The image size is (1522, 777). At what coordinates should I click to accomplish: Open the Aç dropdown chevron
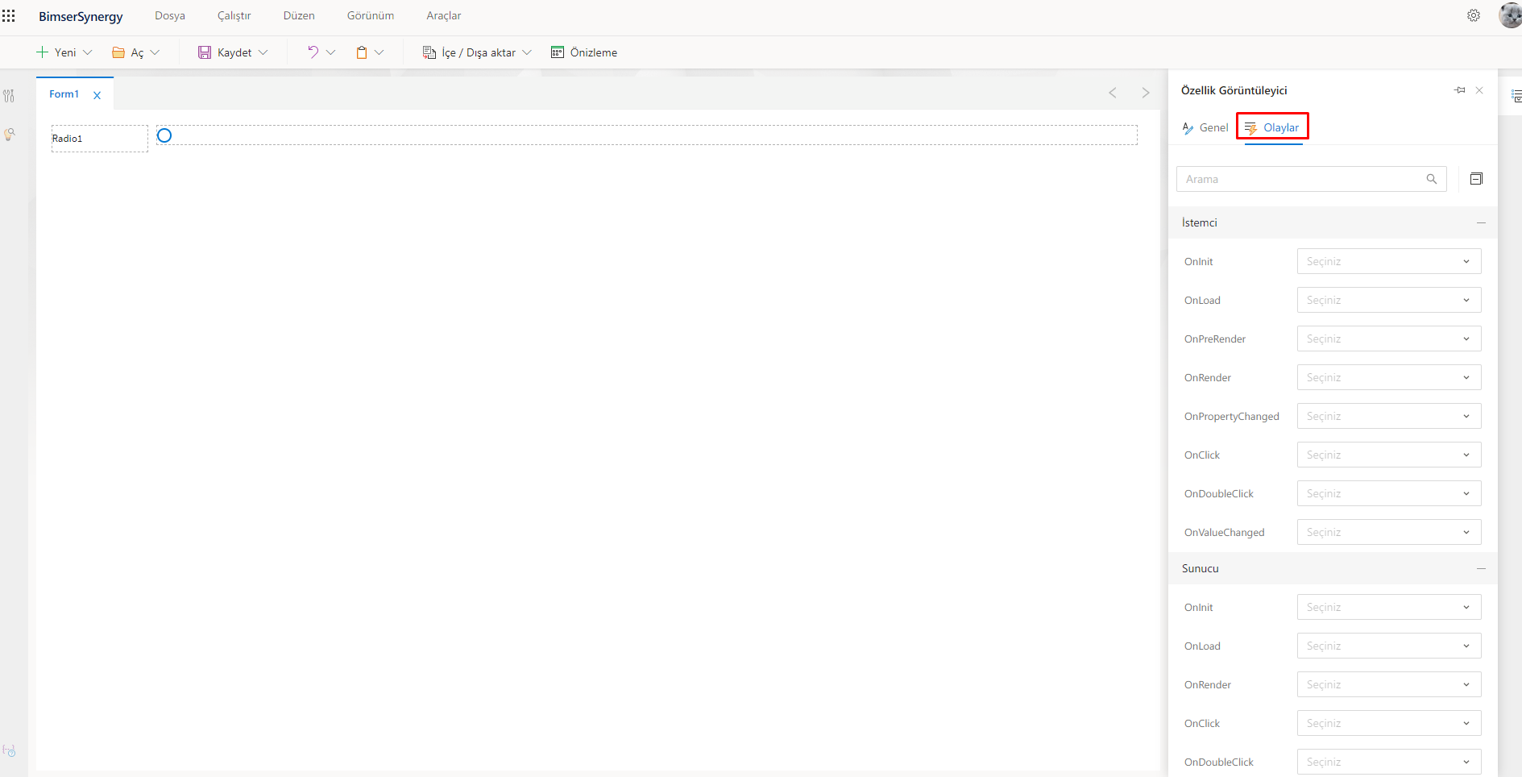click(x=155, y=52)
